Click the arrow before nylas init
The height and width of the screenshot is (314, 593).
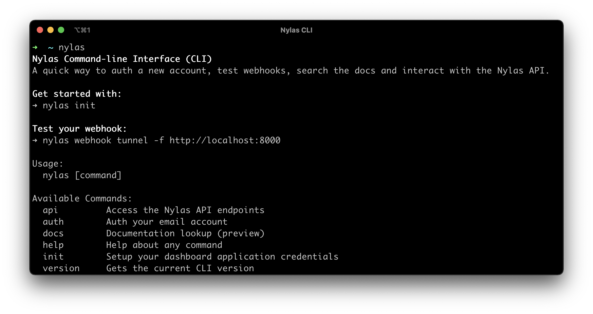coord(35,105)
